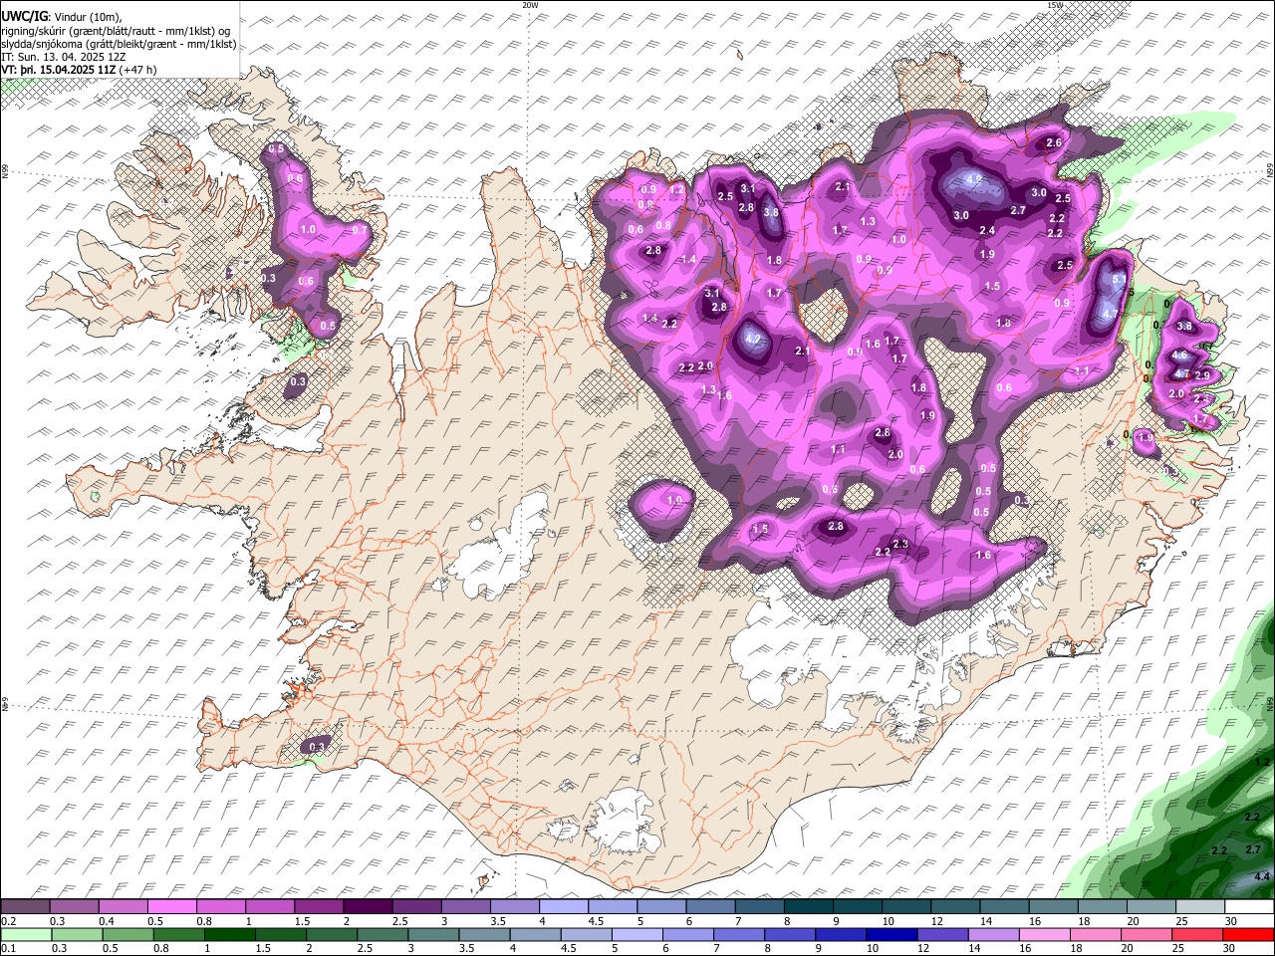This screenshot has height=956, width=1275.
Task: Pick the gray-blue 3.5 swatch, lower legend row
Action: 483,934
